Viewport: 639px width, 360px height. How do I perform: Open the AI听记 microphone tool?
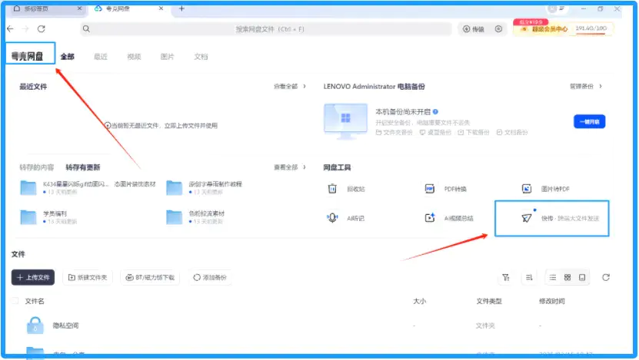point(332,218)
